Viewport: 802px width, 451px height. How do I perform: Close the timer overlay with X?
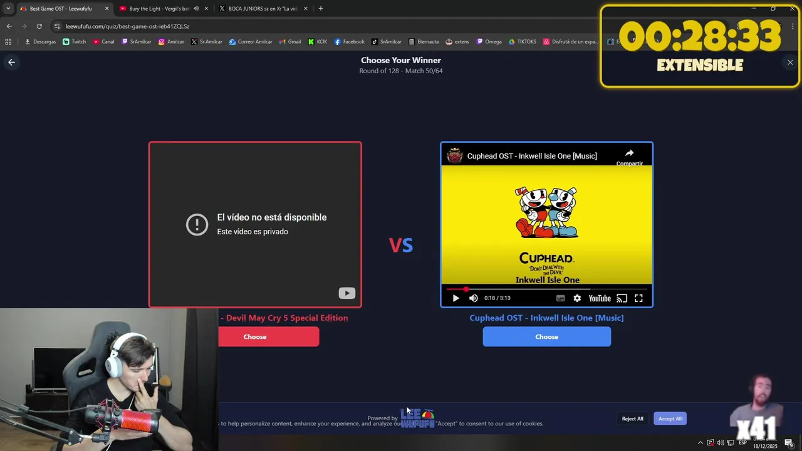(x=790, y=62)
